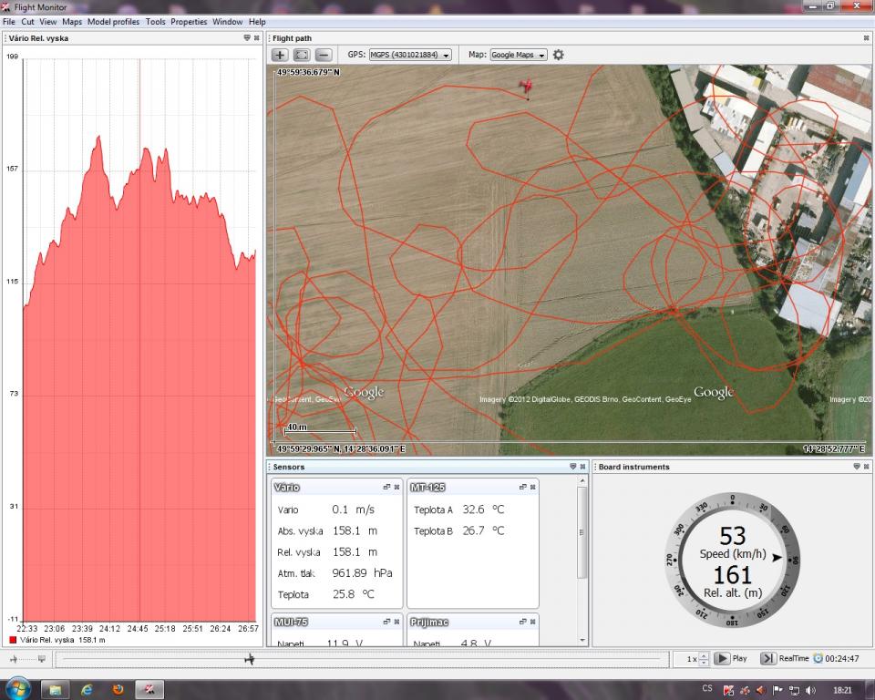Zoom out of the flight path map

(323, 55)
